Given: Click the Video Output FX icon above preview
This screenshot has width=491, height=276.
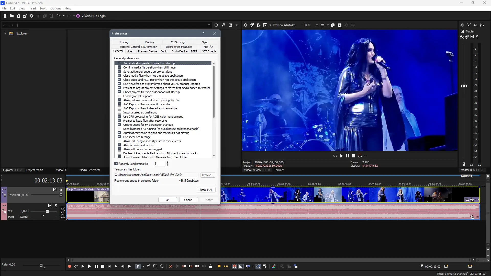Looking at the screenshot, I should coord(259,25).
